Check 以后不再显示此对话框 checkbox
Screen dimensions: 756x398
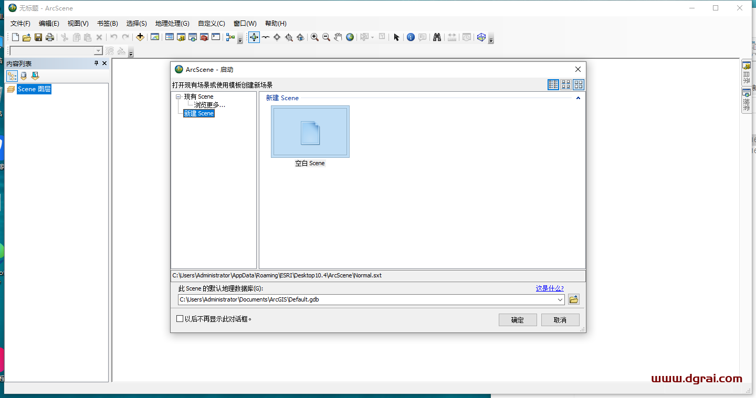tap(180, 318)
